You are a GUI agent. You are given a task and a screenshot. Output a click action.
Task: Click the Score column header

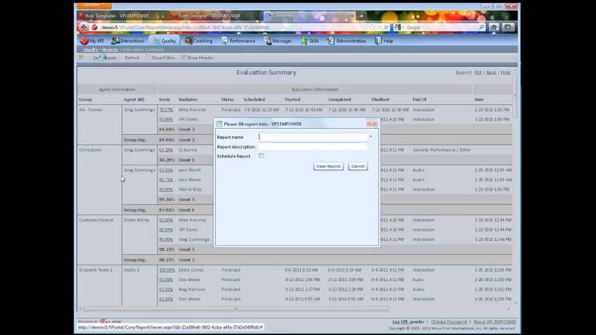point(164,100)
